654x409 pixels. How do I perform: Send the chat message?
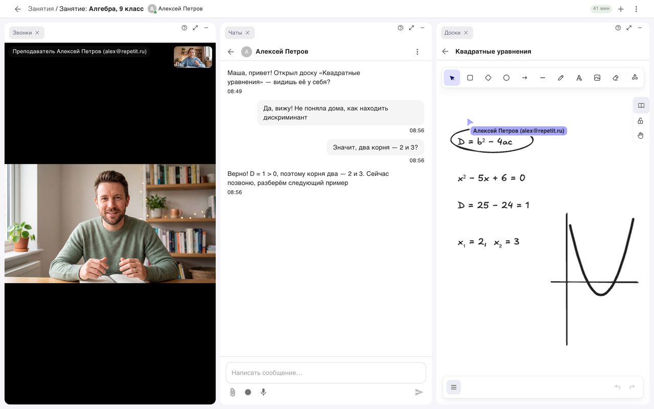419,392
